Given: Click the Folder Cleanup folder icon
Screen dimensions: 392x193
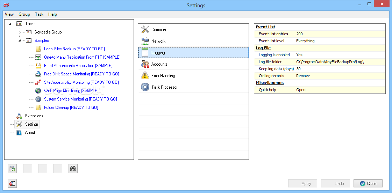Looking at the screenshot, I should (x=38, y=107).
